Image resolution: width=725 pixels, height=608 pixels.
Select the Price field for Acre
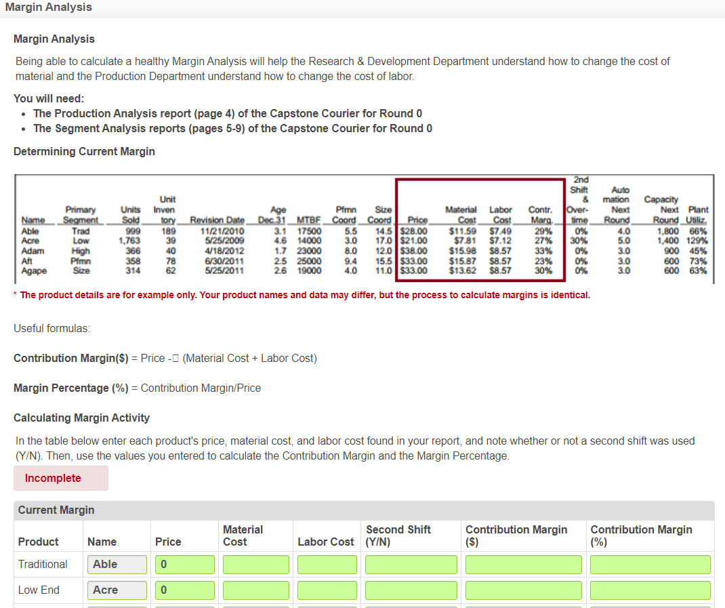184,590
